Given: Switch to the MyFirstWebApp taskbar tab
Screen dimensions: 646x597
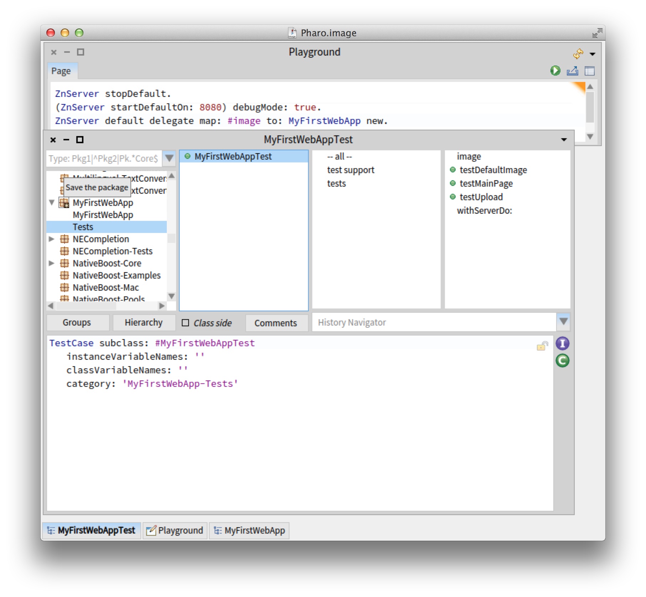Looking at the screenshot, I should point(249,530).
